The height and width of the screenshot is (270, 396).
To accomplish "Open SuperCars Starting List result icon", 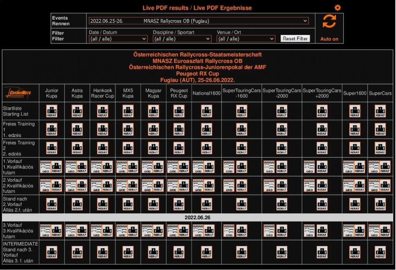I will 380,111.
